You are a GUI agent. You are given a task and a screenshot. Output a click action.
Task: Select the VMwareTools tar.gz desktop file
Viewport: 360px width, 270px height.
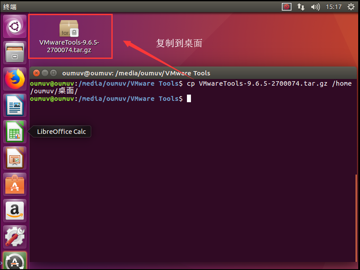[69, 37]
